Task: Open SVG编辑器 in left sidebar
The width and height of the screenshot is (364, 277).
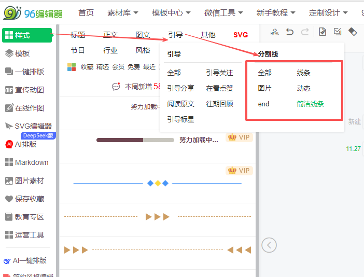Action: coord(29,126)
